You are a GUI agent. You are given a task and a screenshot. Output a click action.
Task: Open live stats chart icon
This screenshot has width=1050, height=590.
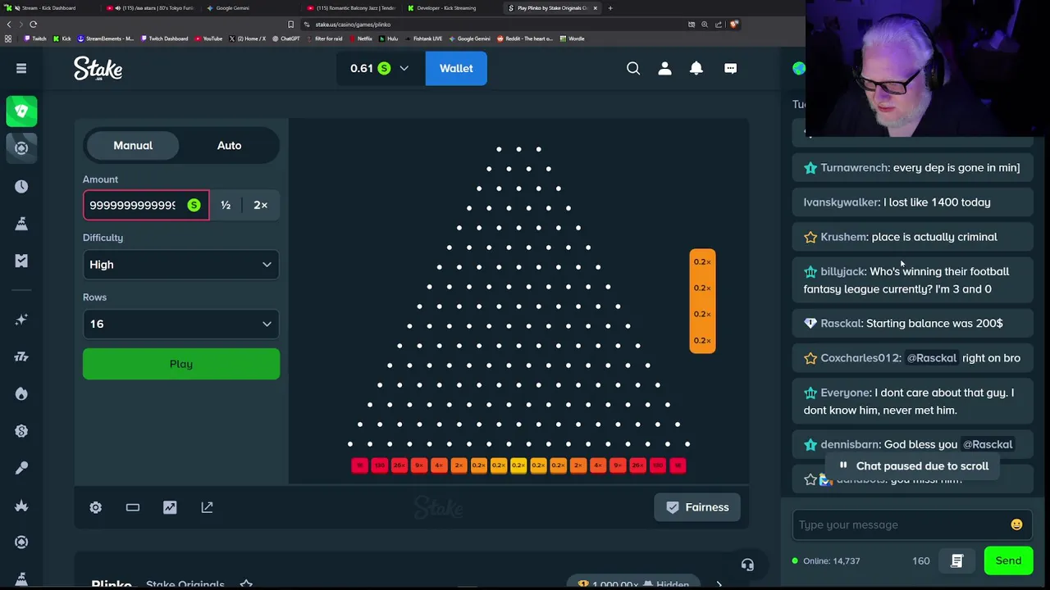pos(170,507)
